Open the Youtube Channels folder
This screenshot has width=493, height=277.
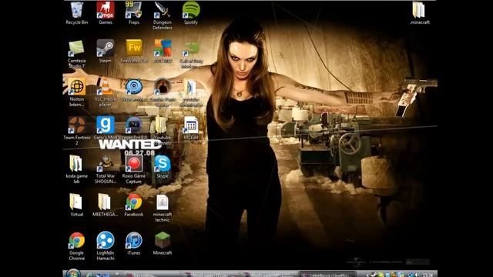[160, 125]
